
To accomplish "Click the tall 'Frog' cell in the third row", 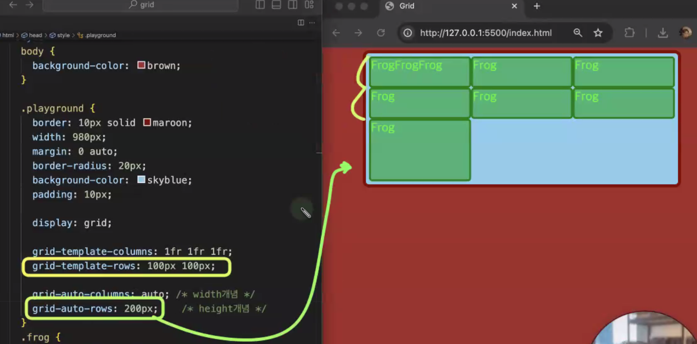I will (420, 150).
